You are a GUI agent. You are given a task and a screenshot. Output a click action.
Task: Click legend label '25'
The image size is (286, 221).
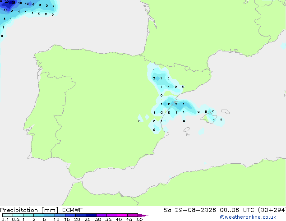click(x=88, y=219)
